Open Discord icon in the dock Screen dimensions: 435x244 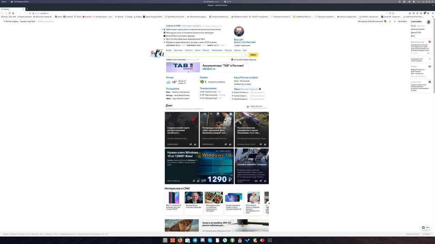203,240
